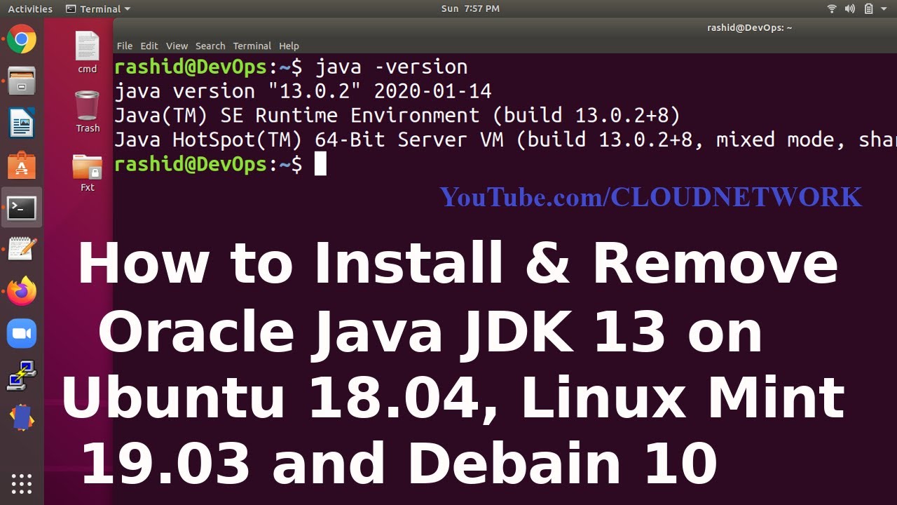Select the Trash desktop icon
897x505 pixels.
88,112
